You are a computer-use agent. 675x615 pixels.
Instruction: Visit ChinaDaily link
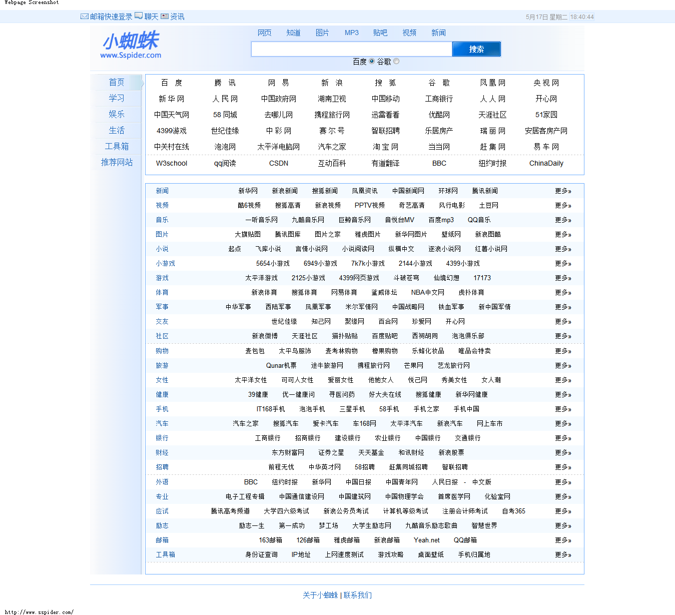(x=546, y=163)
